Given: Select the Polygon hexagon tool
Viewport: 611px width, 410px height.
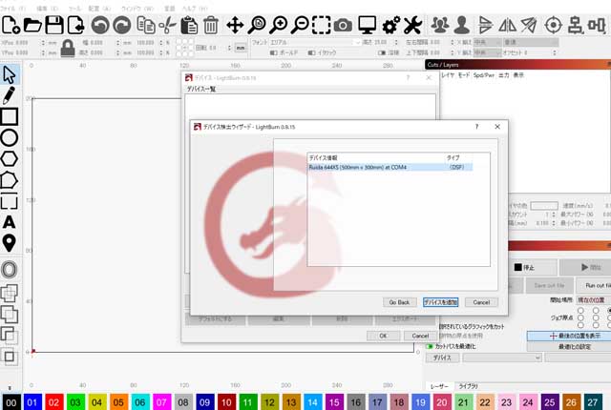Looking at the screenshot, I should click(x=9, y=158).
